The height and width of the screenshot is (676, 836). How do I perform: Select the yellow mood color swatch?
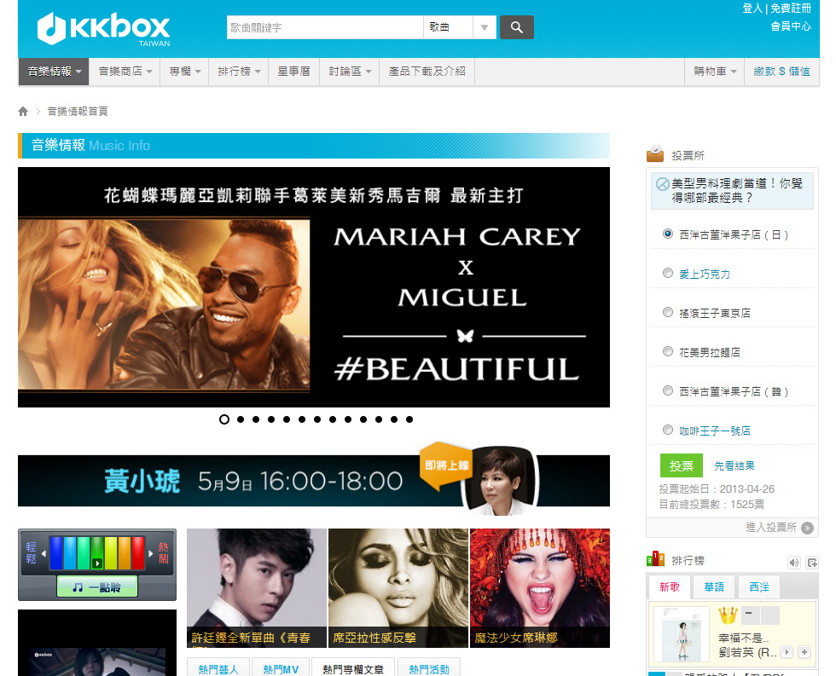tap(110, 553)
